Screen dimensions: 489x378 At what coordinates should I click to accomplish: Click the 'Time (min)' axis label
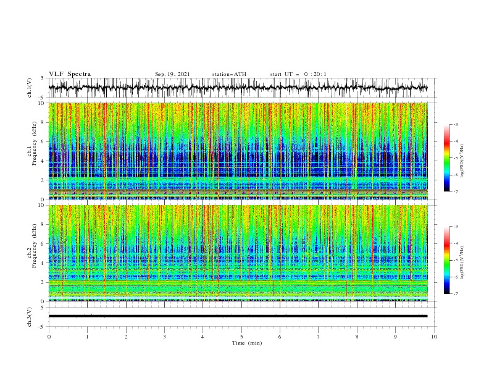point(247,343)
